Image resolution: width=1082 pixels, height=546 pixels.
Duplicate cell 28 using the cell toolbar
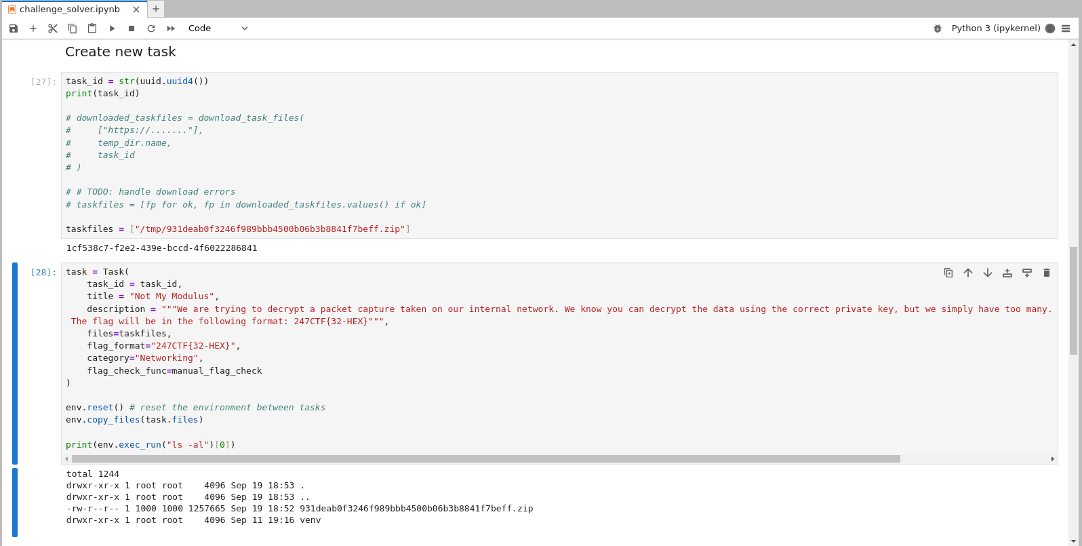948,273
